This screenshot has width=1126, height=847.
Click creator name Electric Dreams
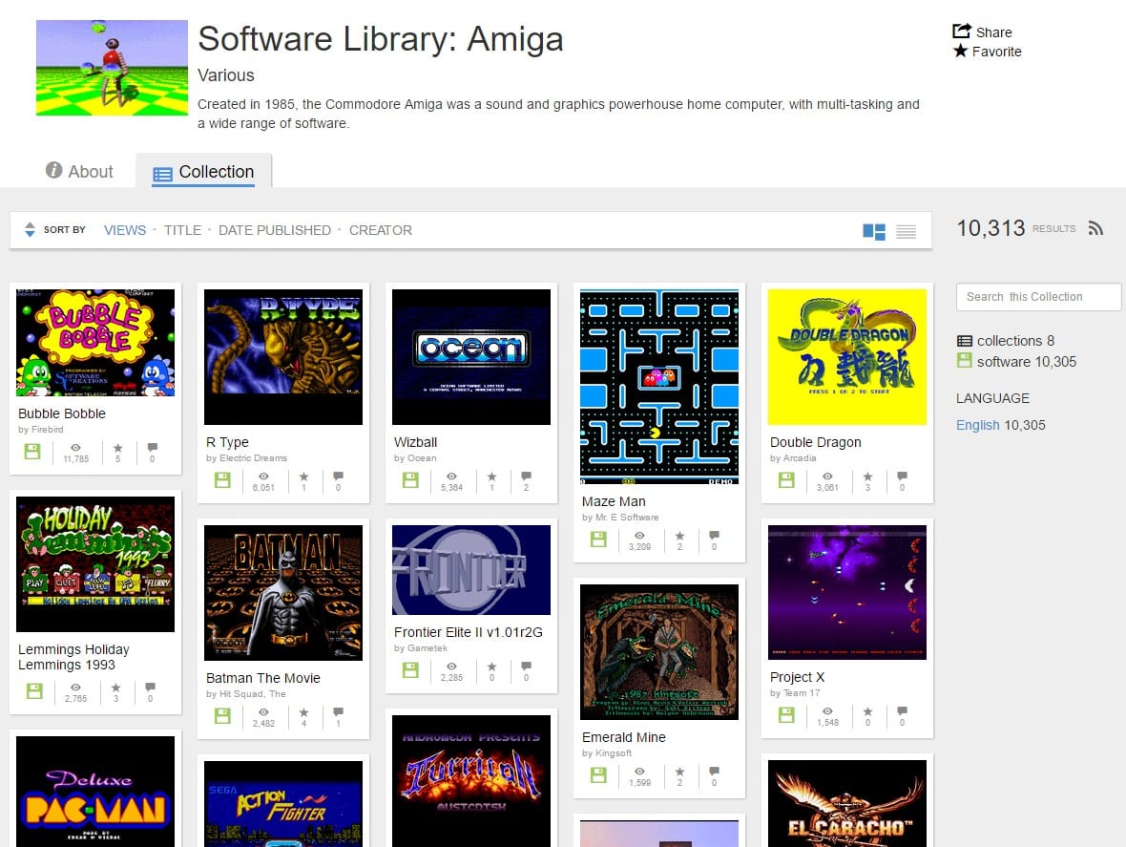point(253,457)
